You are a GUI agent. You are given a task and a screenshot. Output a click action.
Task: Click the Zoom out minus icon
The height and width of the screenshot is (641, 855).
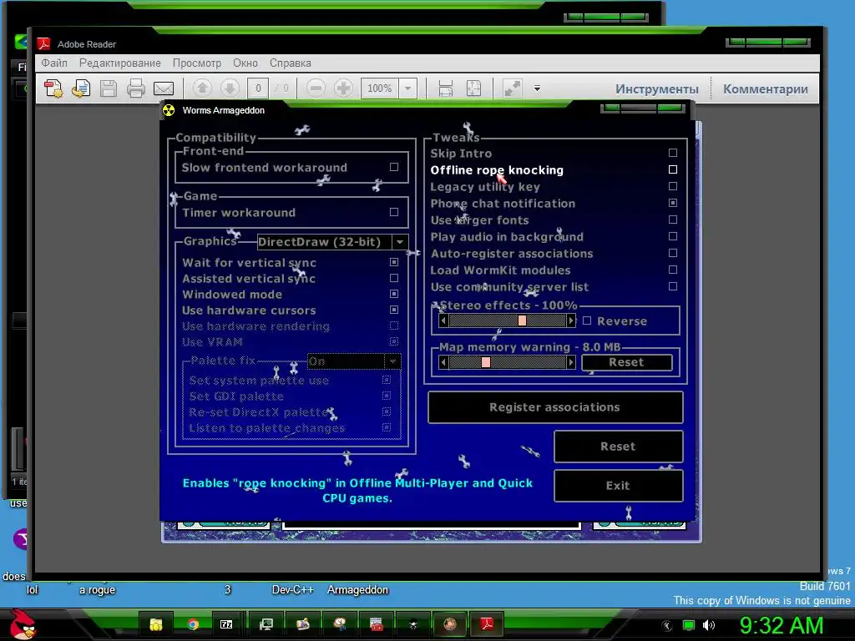(316, 88)
